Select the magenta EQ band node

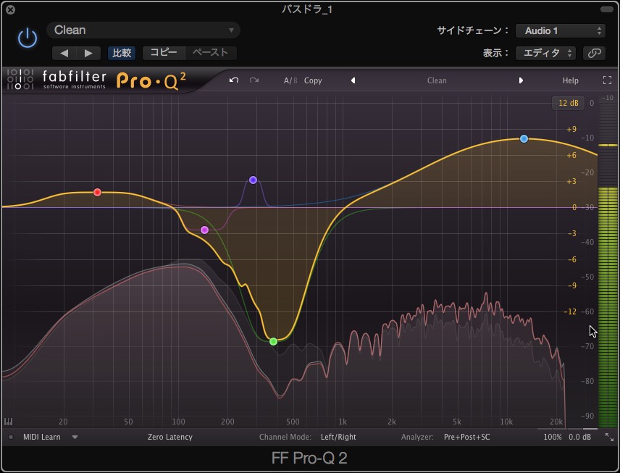(204, 230)
